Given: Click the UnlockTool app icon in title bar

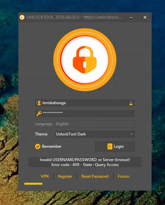Looking at the screenshot, I should click(22, 17).
